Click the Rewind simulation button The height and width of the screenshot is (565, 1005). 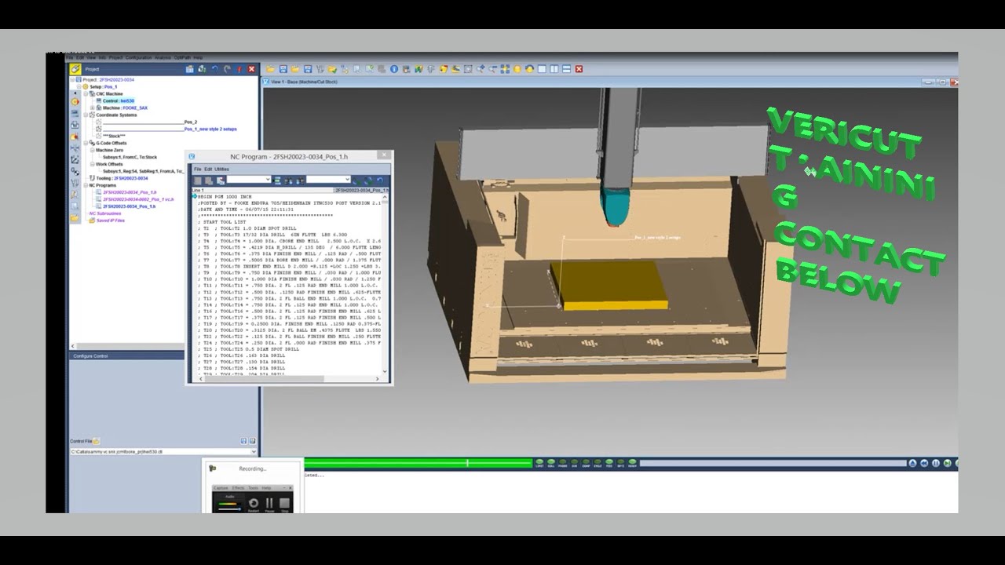pyautogui.click(x=924, y=463)
